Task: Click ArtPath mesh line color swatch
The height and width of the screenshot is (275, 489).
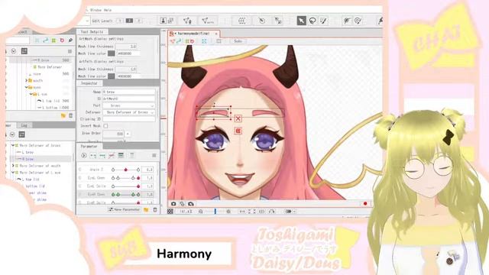Action: click(x=112, y=76)
